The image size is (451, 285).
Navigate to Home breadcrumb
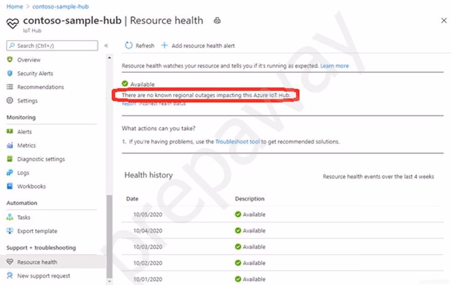[x=15, y=7]
